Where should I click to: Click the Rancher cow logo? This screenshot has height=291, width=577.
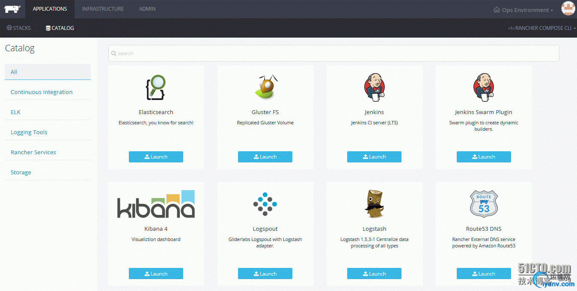[x=12, y=9]
